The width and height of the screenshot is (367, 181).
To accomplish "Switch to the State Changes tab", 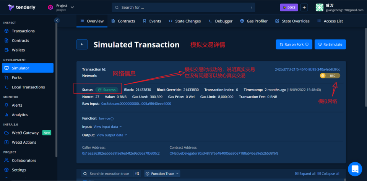I will coord(185,21).
